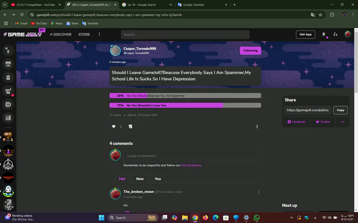Screen dimensions: 358x223
Task: Expand more share options ellipsis
Action: pos(342,122)
